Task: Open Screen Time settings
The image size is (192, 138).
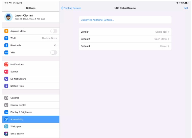Action: (31, 86)
